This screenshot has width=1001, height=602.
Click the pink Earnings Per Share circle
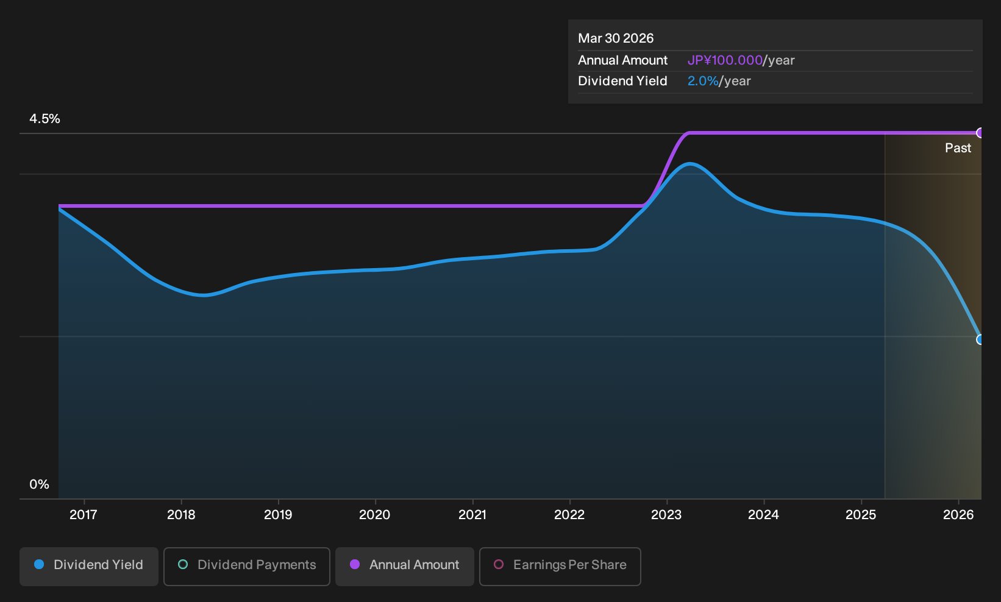click(499, 565)
